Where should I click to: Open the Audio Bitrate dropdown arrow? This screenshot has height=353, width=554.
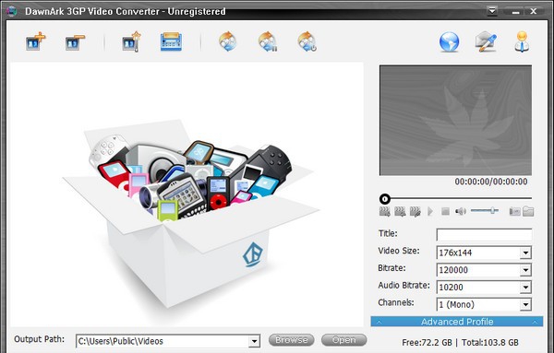pos(525,288)
